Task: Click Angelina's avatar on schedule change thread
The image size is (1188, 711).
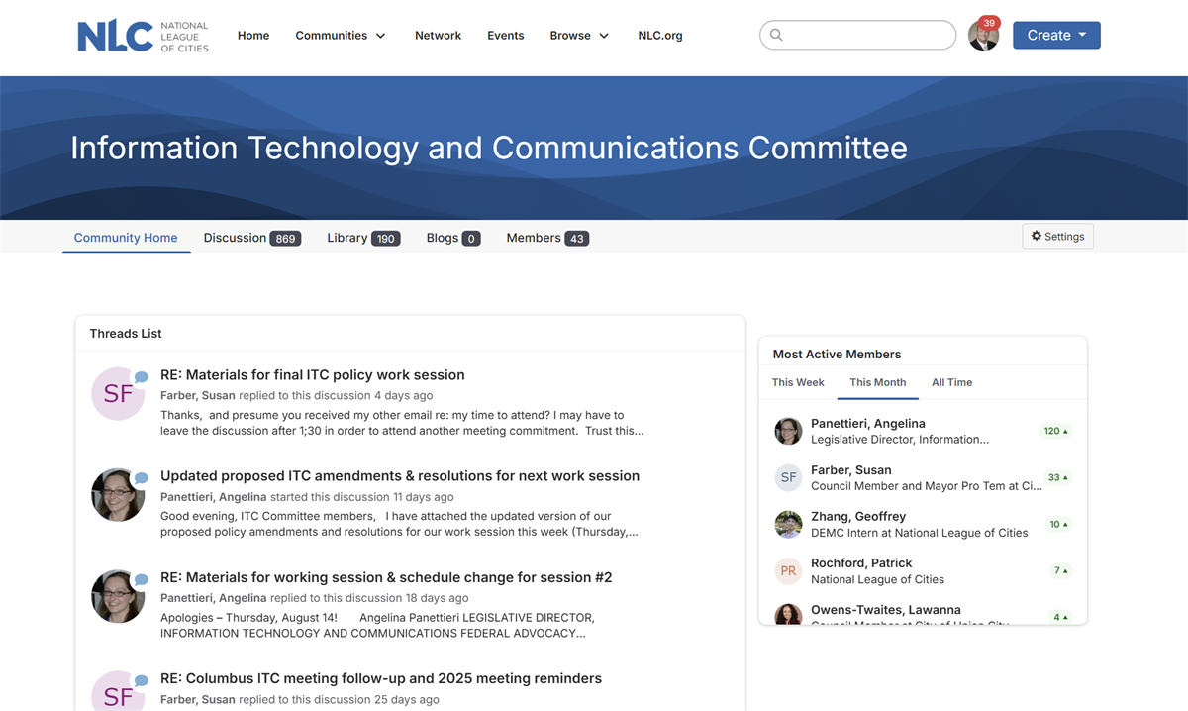Action: [x=118, y=595]
